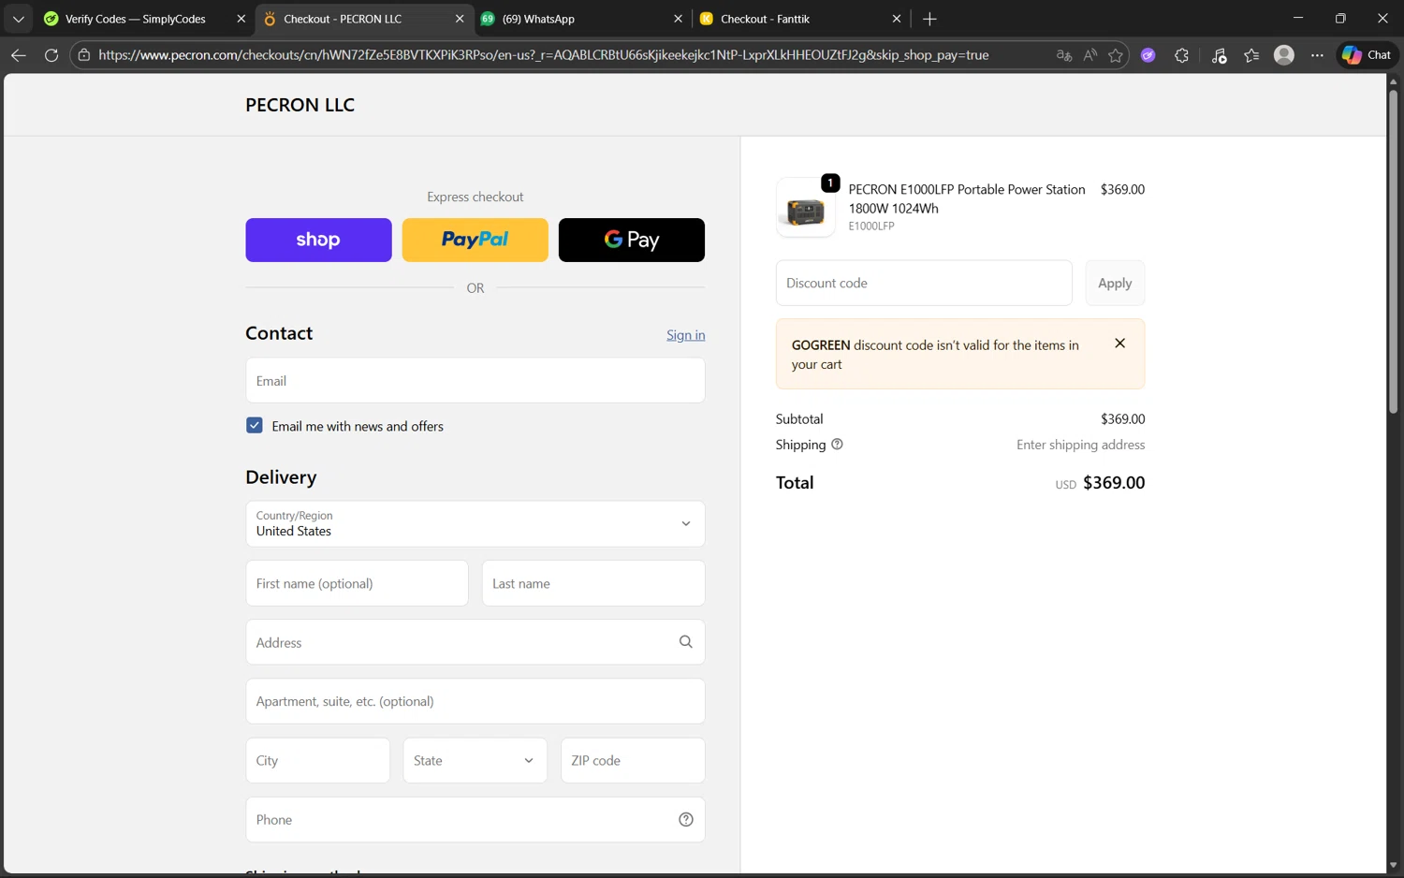Pay with Shop Pay express button

318,240
